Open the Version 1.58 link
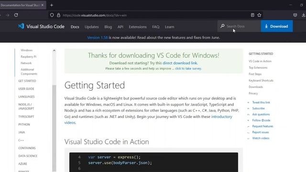306x172 pixels. pos(98,37)
